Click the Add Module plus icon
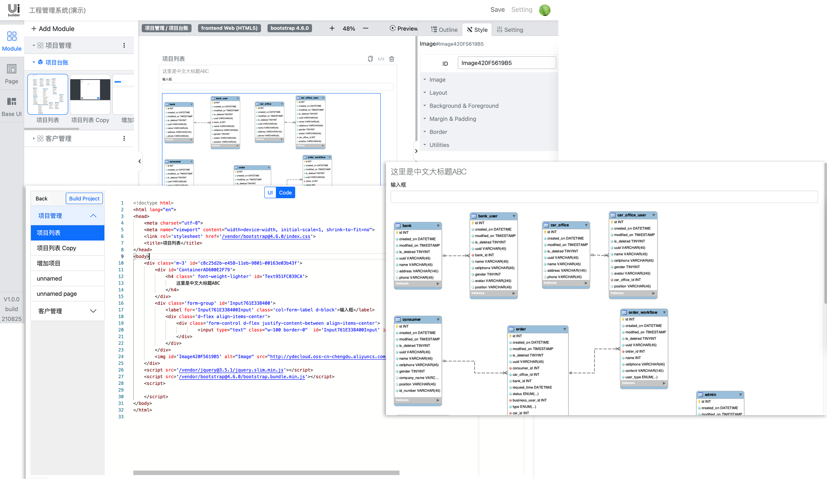 (x=34, y=28)
